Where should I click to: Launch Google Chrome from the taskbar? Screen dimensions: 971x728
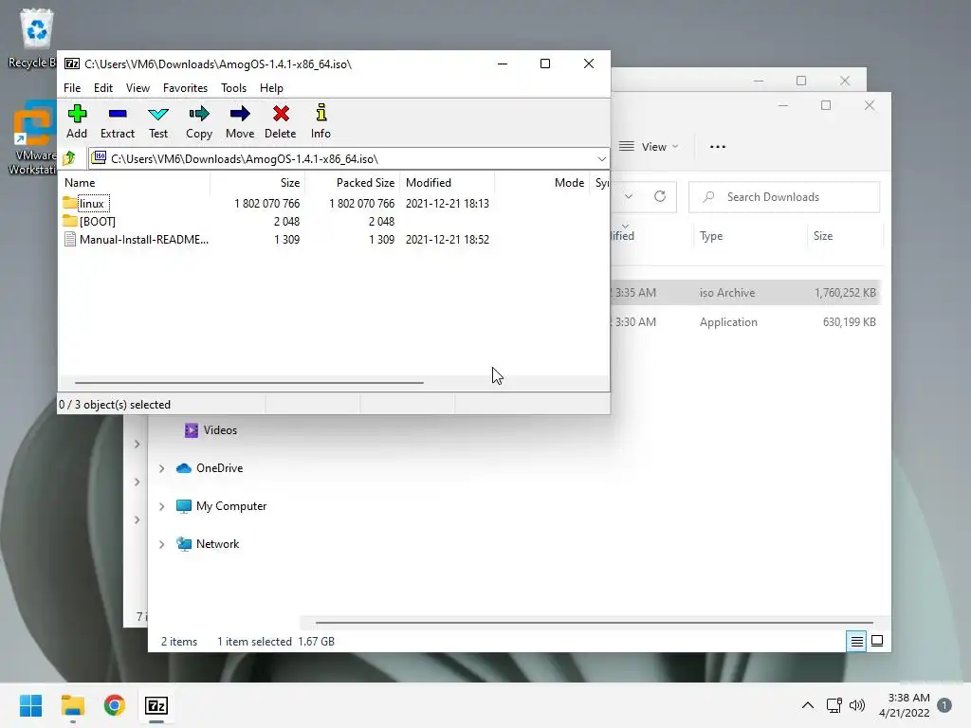(x=115, y=705)
